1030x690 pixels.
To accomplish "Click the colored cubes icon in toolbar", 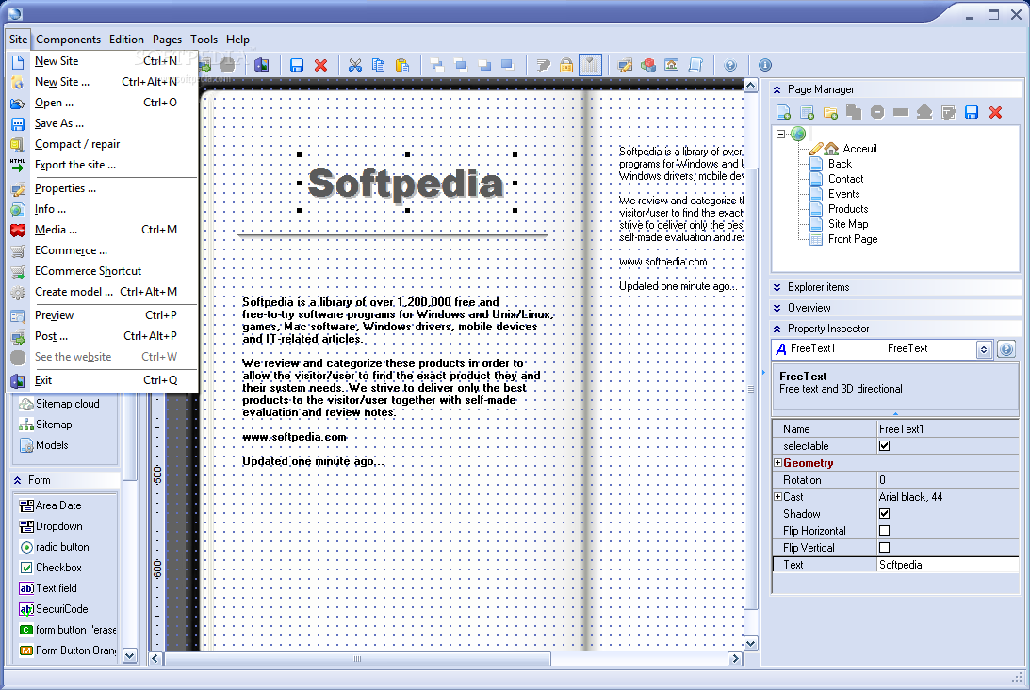I will [x=648, y=65].
